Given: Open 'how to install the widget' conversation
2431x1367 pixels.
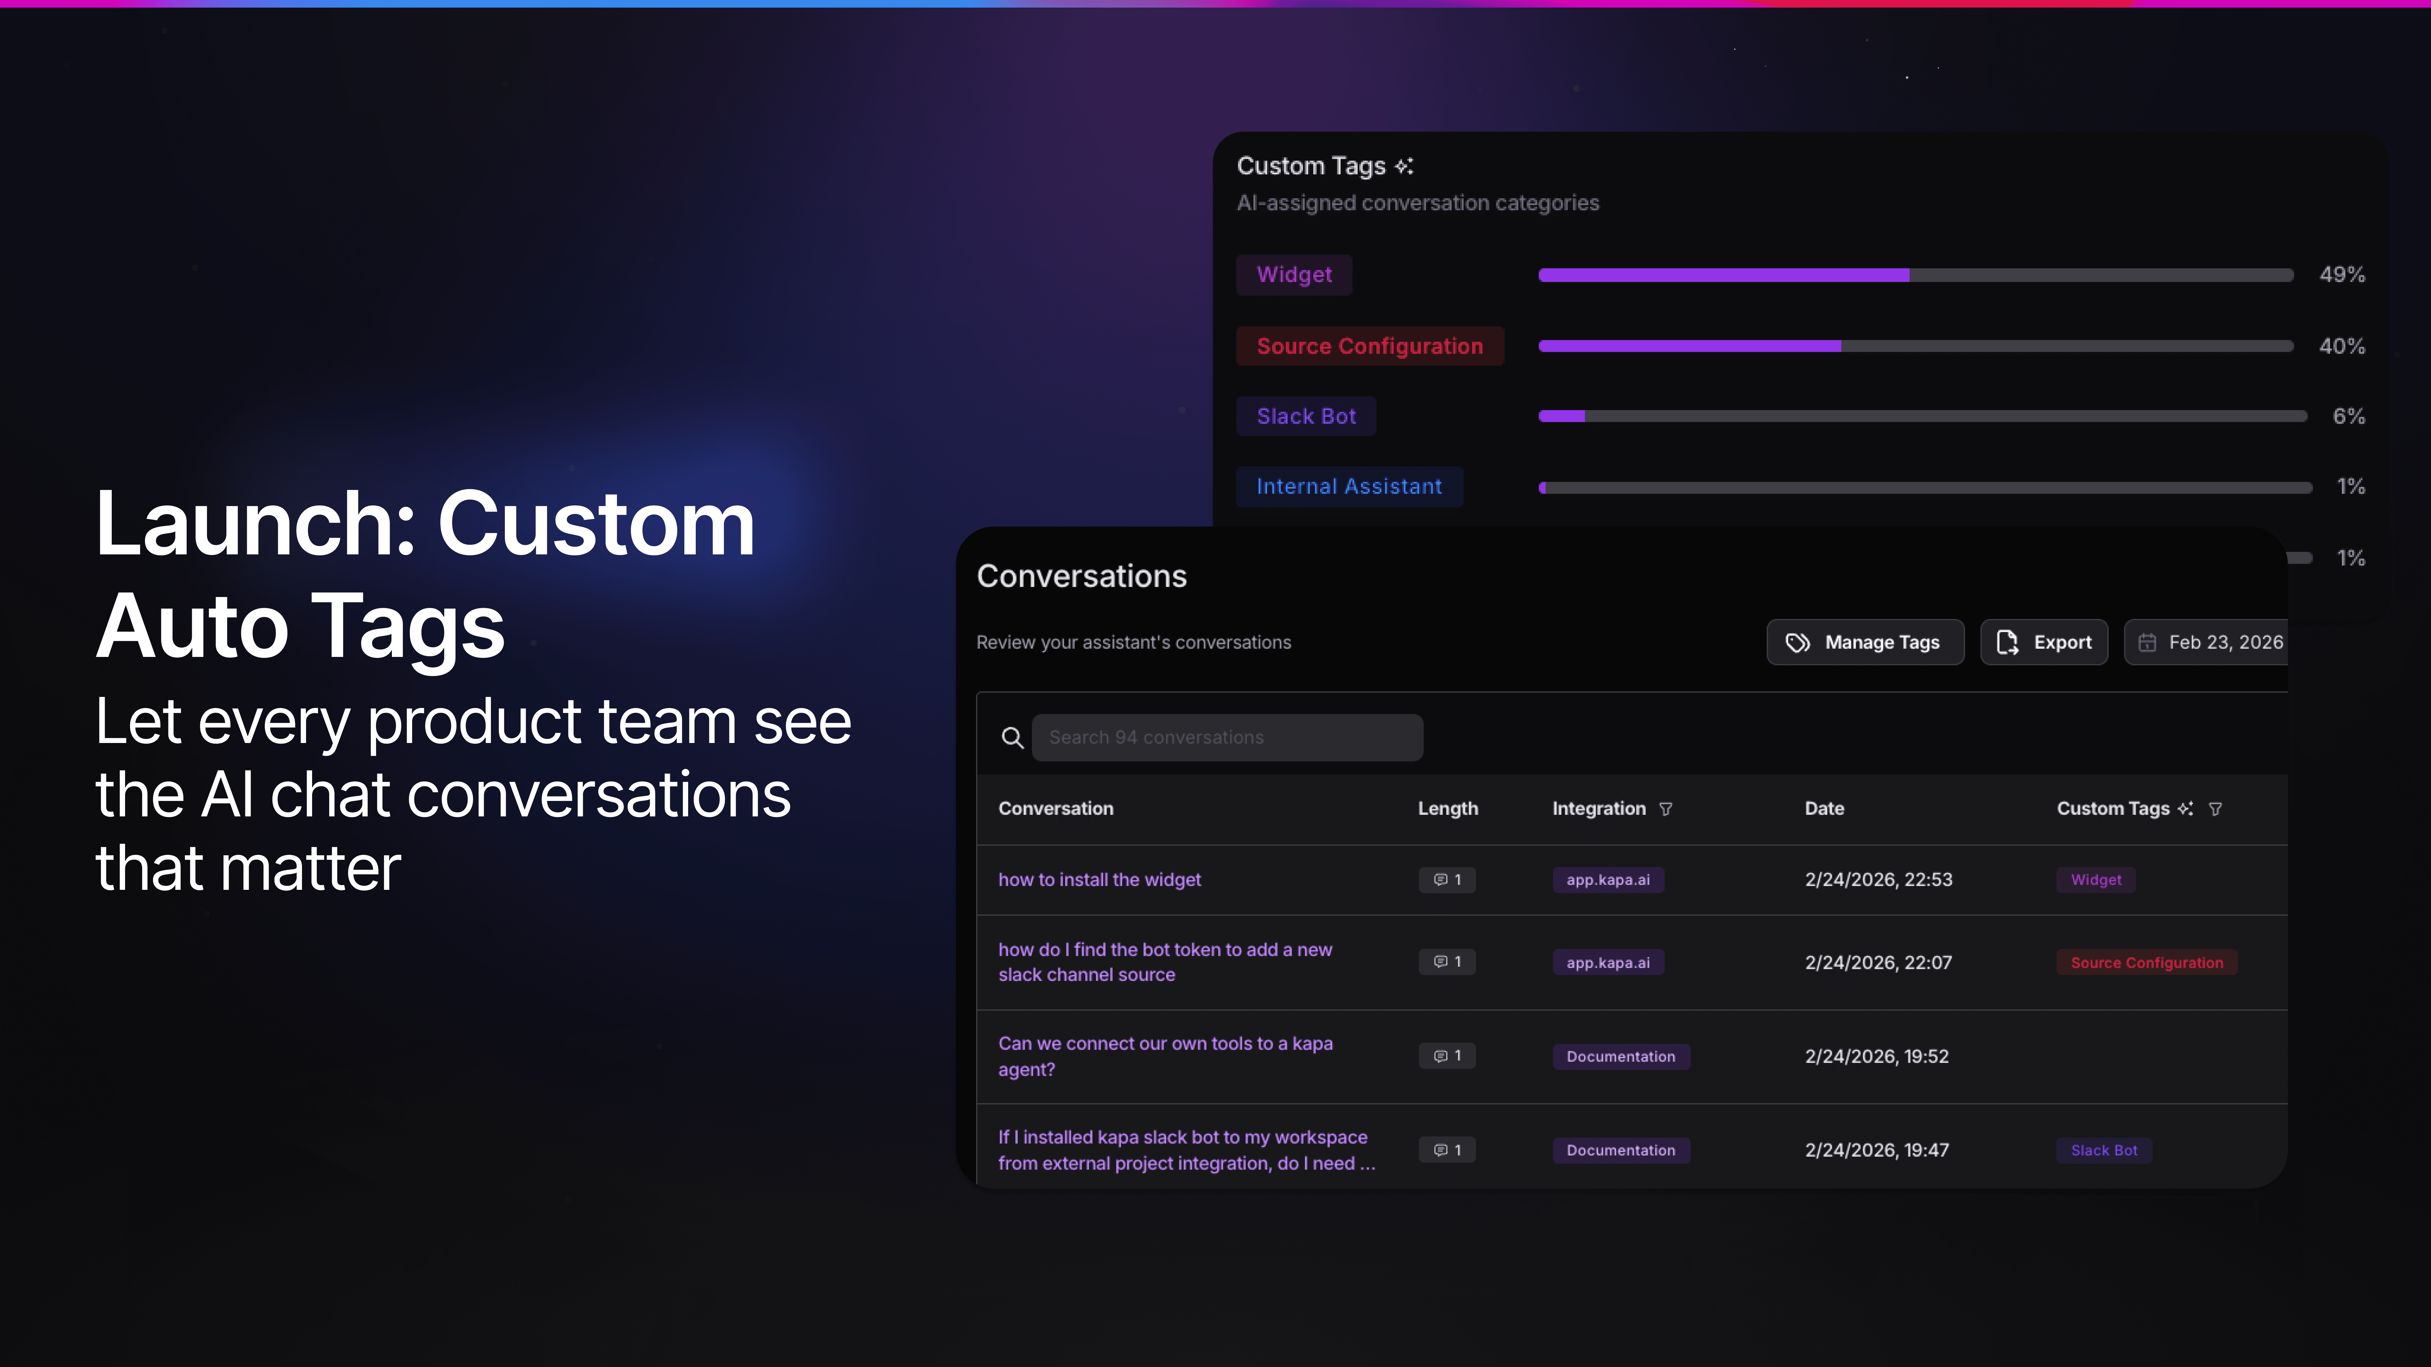Looking at the screenshot, I should [1099, 879].
